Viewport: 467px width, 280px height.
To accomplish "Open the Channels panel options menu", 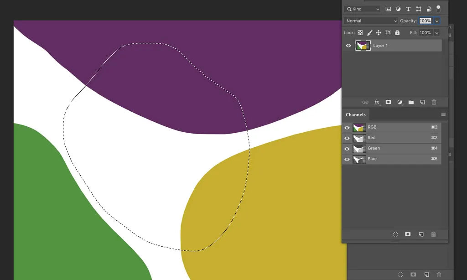I will [x=443, y=114].
